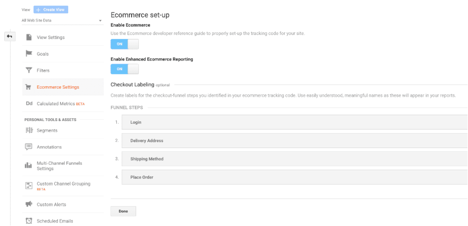Screen dimensions: 468x226
Task: Click the Place Order funnel step field
Action: click(294, 177)
